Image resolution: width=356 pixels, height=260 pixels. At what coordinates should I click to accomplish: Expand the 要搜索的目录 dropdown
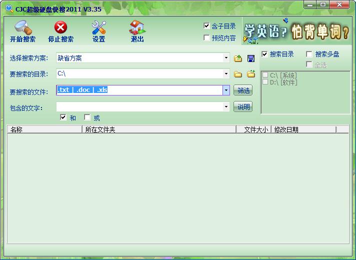(x=226, y=74)
